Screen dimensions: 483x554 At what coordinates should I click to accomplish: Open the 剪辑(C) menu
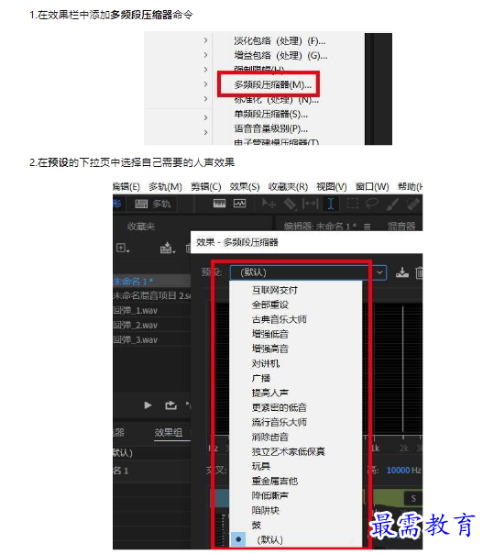coord(206,186)
